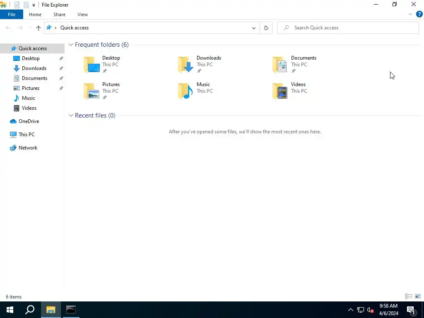Open the Documents folder icon in Frequent folders
Image resolution: width=424 pixels, height=318 pixels.
pos(280,65)
